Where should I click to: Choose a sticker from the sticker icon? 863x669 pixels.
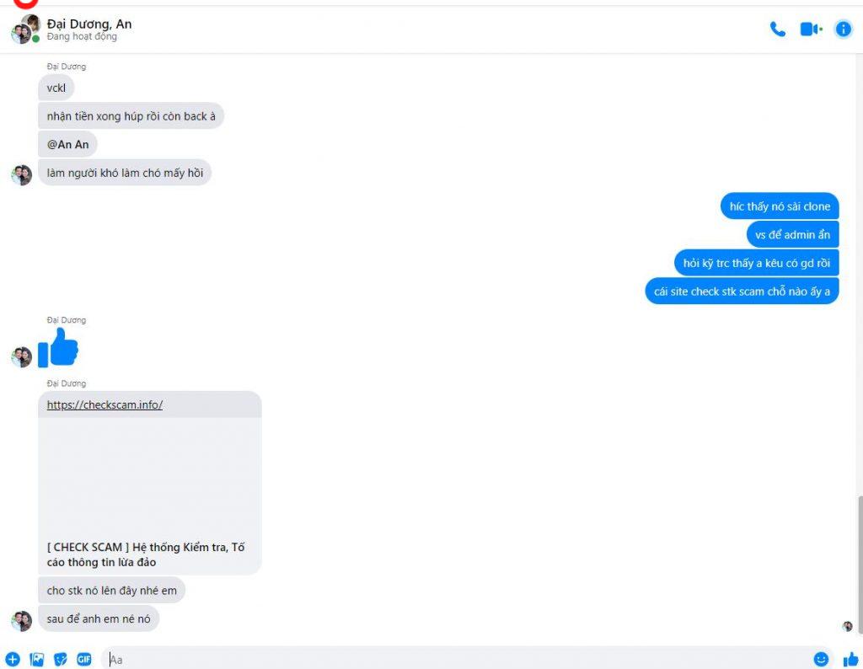point(61,659)
